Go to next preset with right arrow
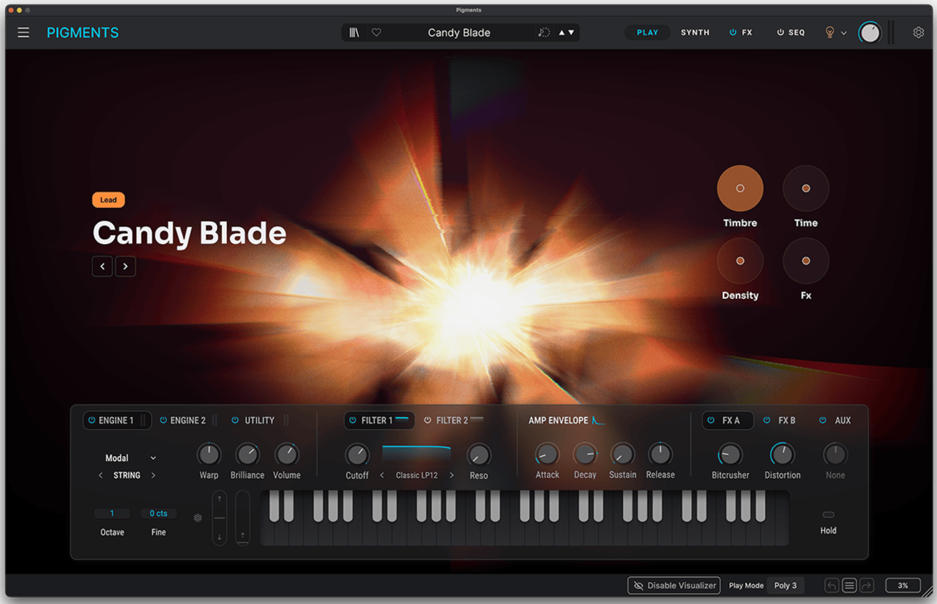937x604 pixels. [x=125, y=267]
